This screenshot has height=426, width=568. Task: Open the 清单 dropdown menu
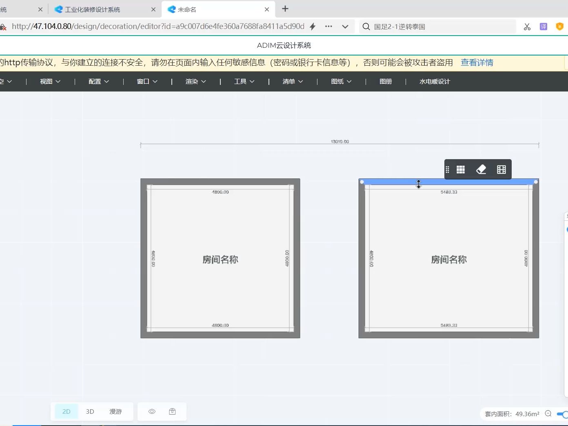coord(292,81)
